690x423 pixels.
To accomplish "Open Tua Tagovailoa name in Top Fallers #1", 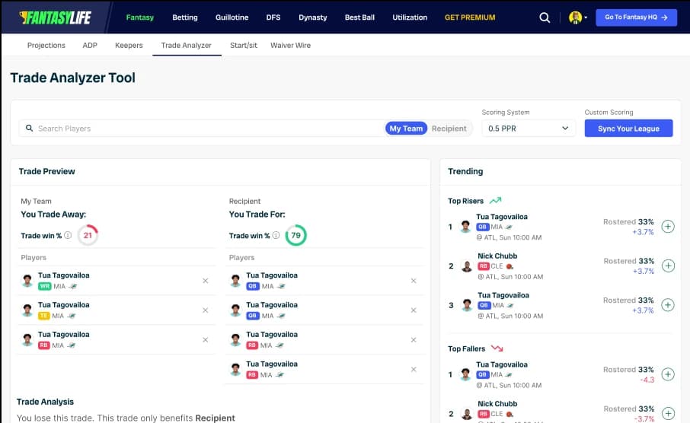I will [502, 364].
